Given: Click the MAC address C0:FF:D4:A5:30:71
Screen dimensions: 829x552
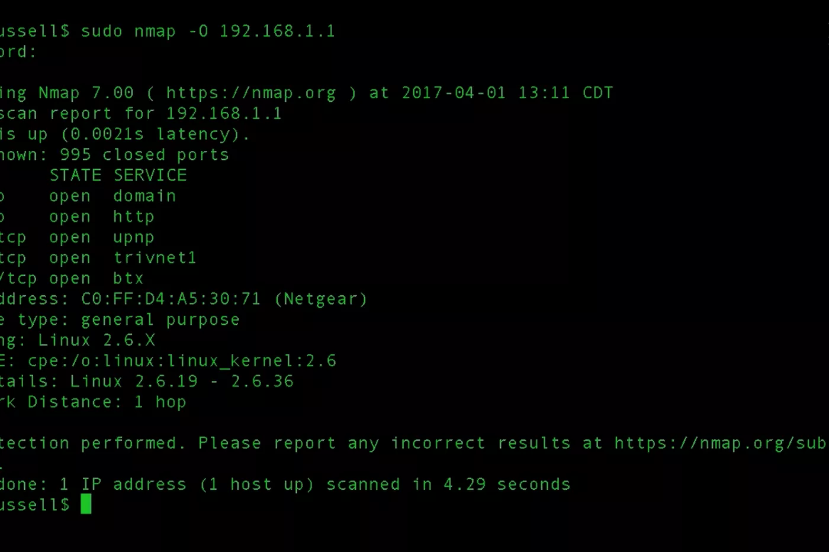Looking at the screenshot, I should (x=171, y=299).
